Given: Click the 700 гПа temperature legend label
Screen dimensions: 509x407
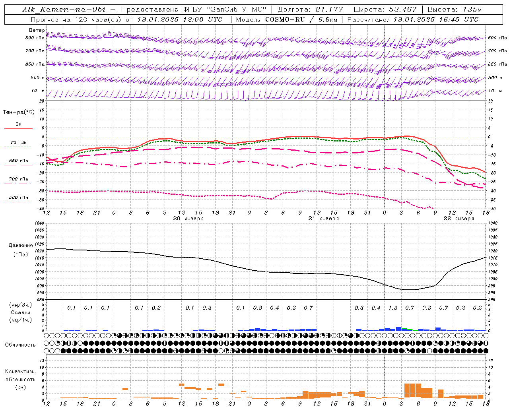Looking at the screenshot, I should [x=19, y=179].
